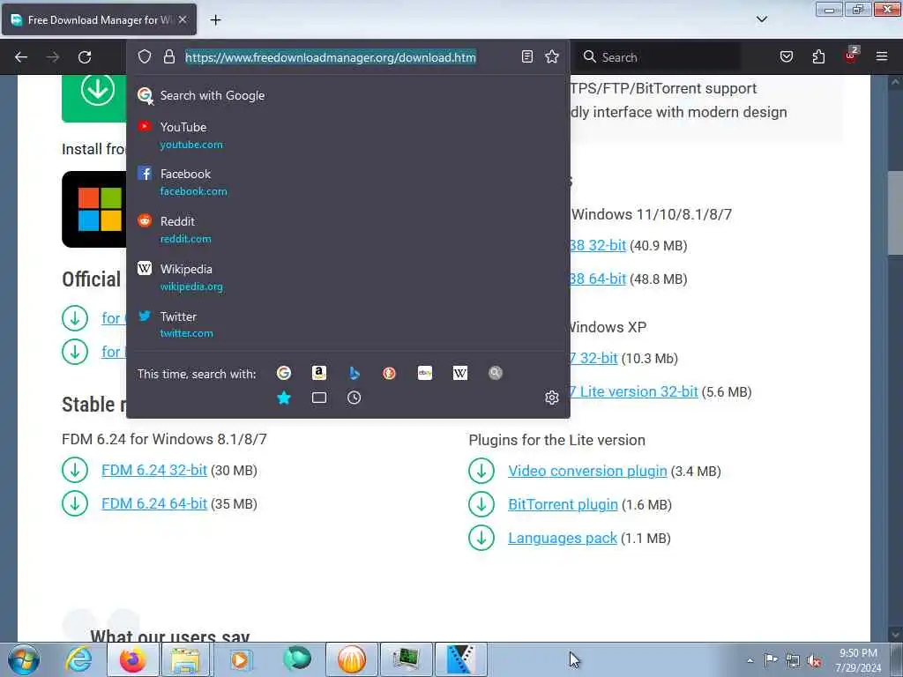Select the Reddit suggestion
This screenshot has height=677, width=903.
pyautogui.click(x=347, y=230)
